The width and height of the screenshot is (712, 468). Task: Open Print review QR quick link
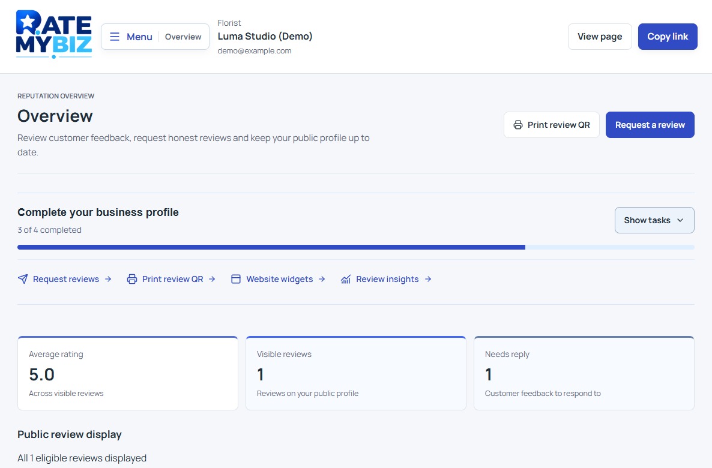pos(172,279)
